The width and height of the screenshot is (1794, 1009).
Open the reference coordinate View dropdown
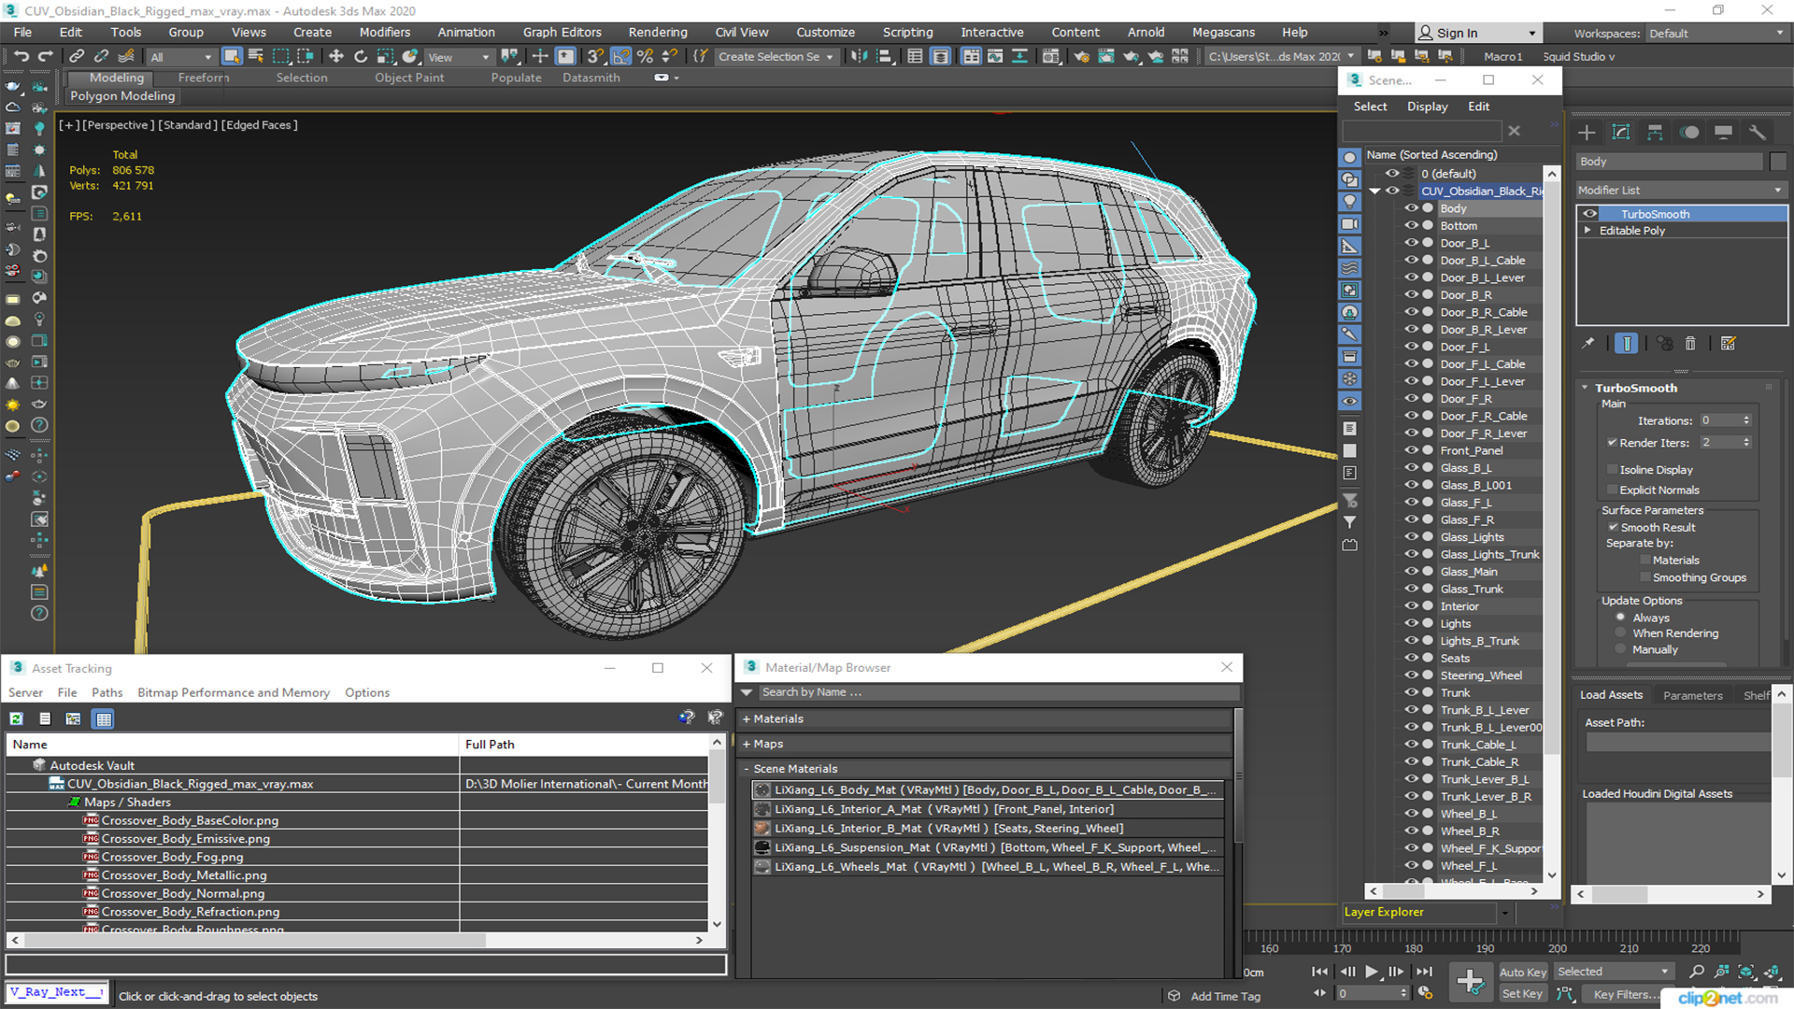[459, 57]
